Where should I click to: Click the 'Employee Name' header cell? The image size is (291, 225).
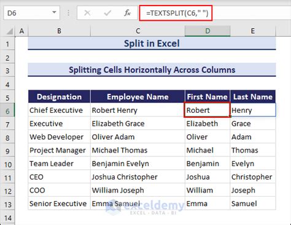click(138, 96)
